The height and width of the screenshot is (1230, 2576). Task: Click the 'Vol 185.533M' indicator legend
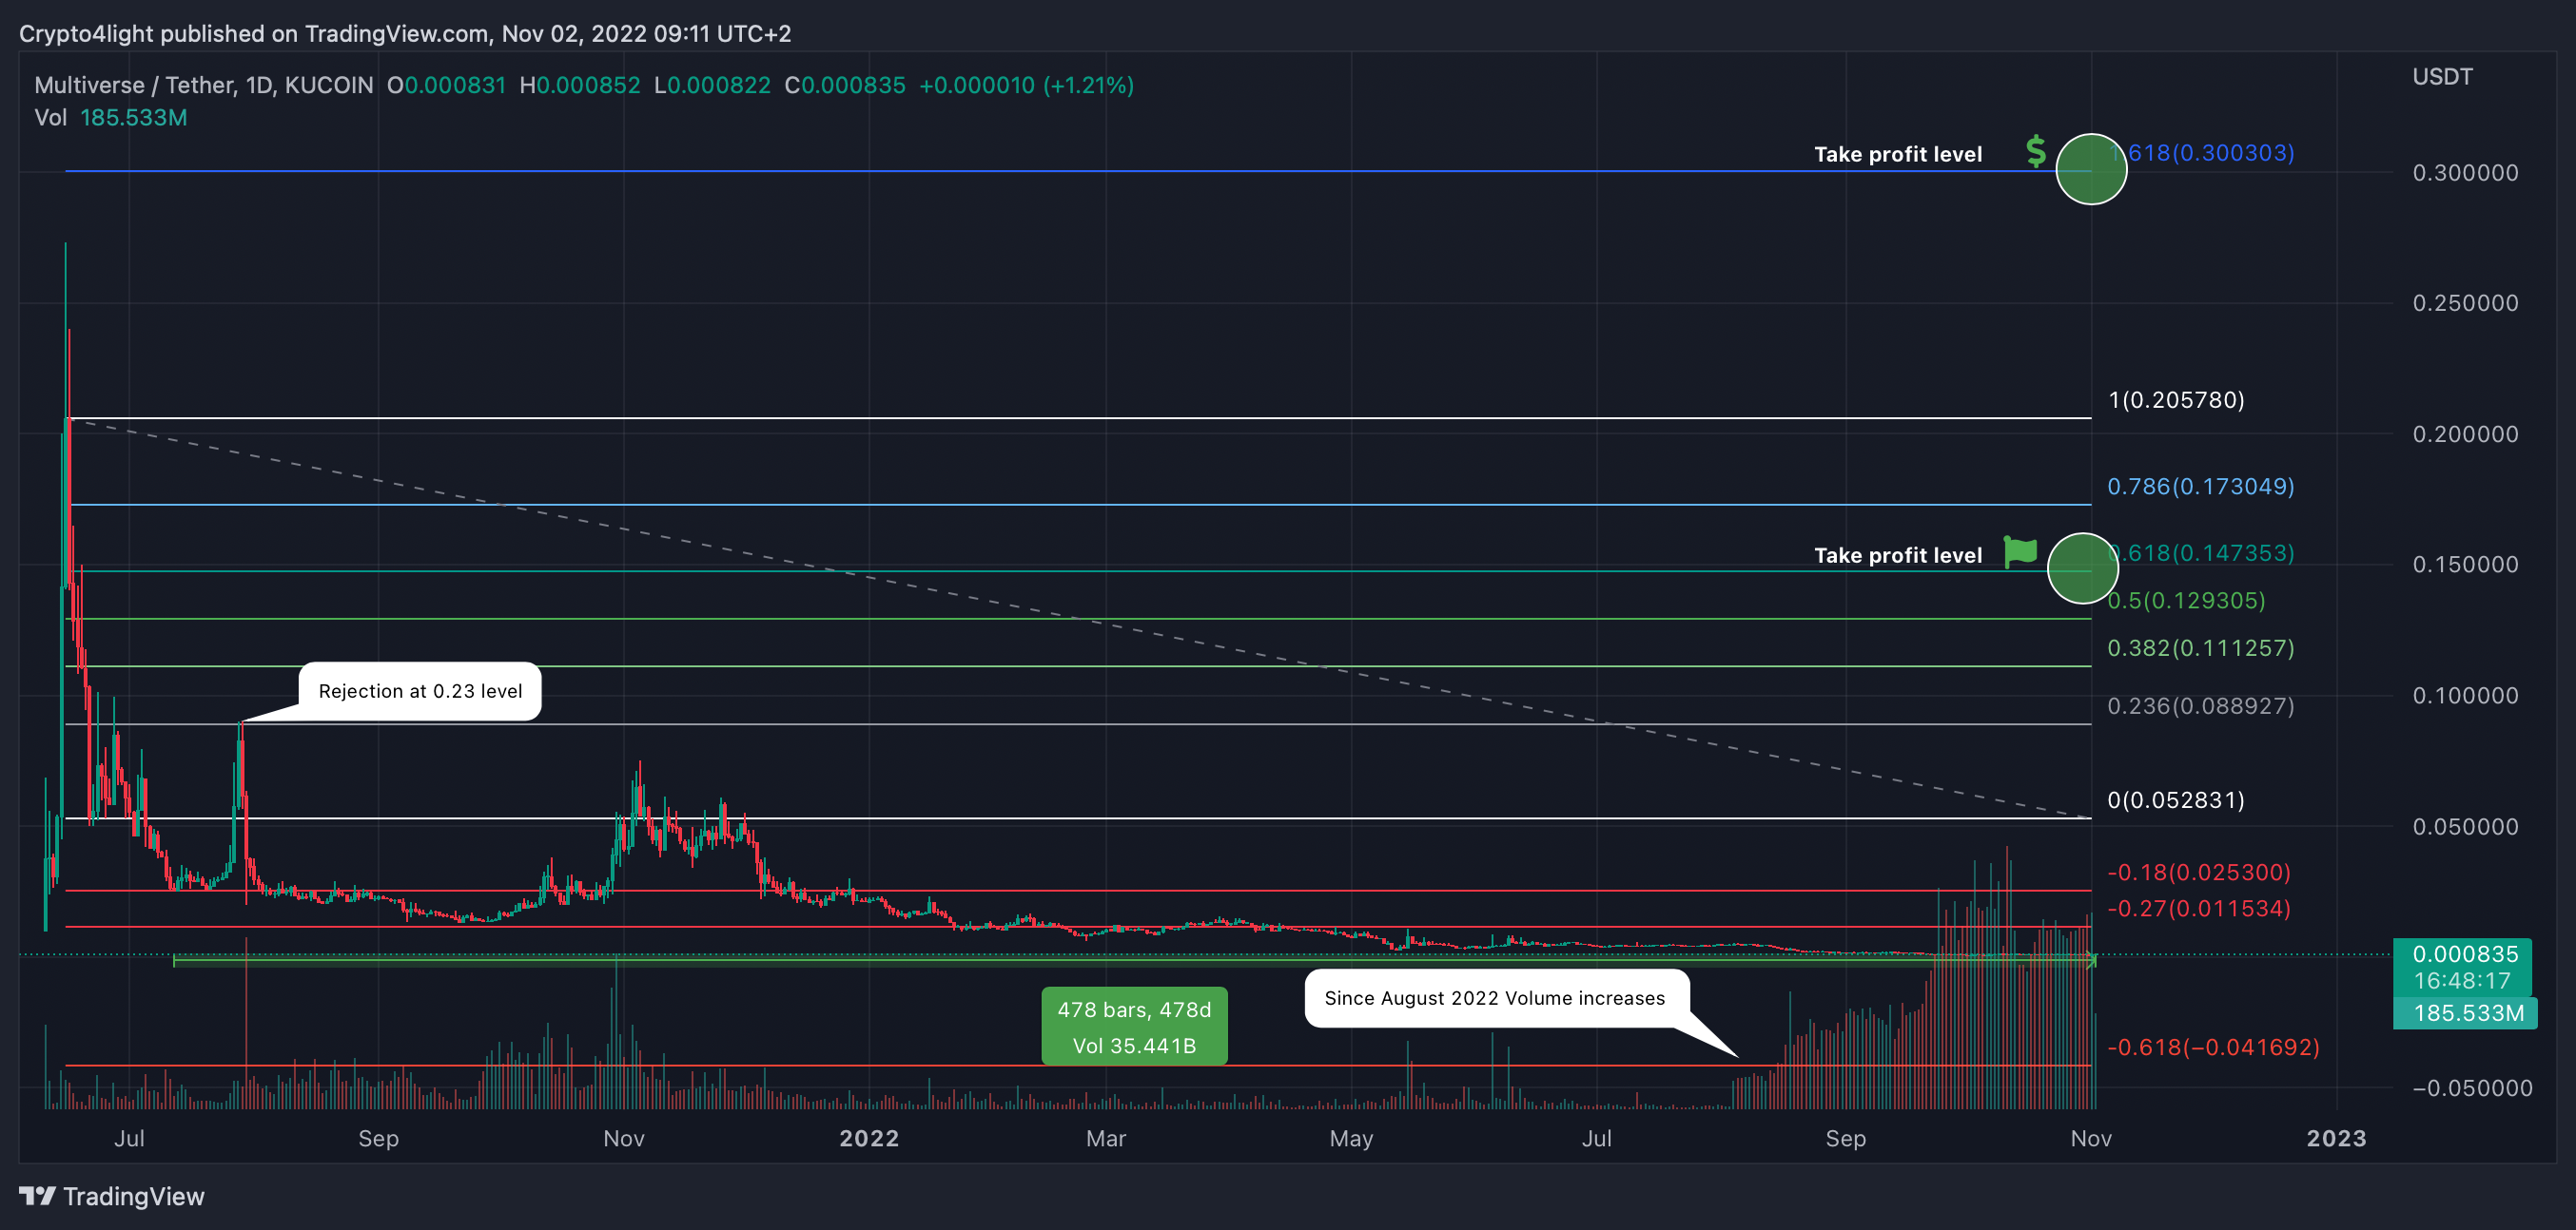[111, 118]
